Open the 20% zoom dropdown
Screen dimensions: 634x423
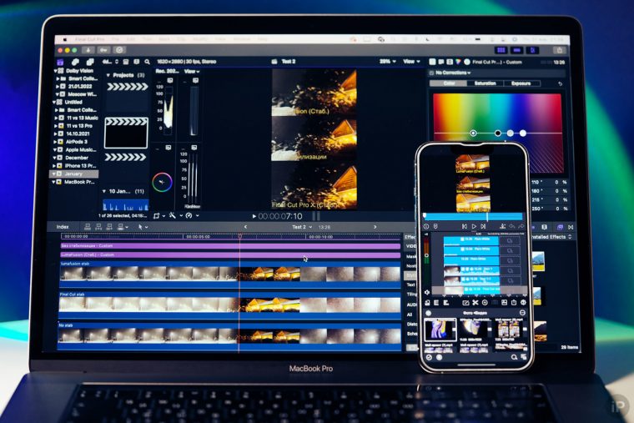pos(388,62)
